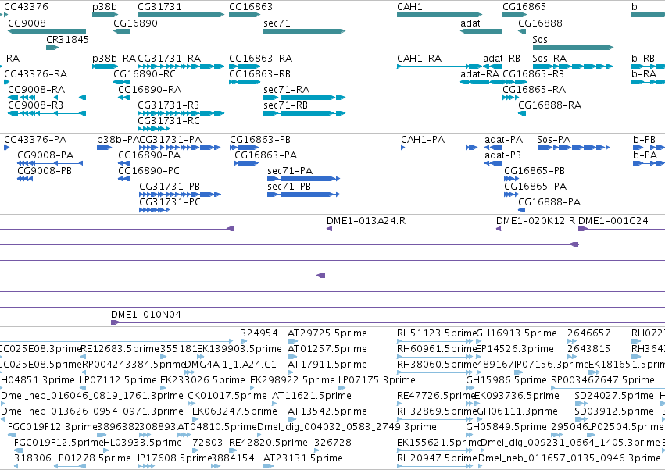Select the CAH1-RA transcript label
This screenshot has width=665, height=470.
tap(419, 58)
